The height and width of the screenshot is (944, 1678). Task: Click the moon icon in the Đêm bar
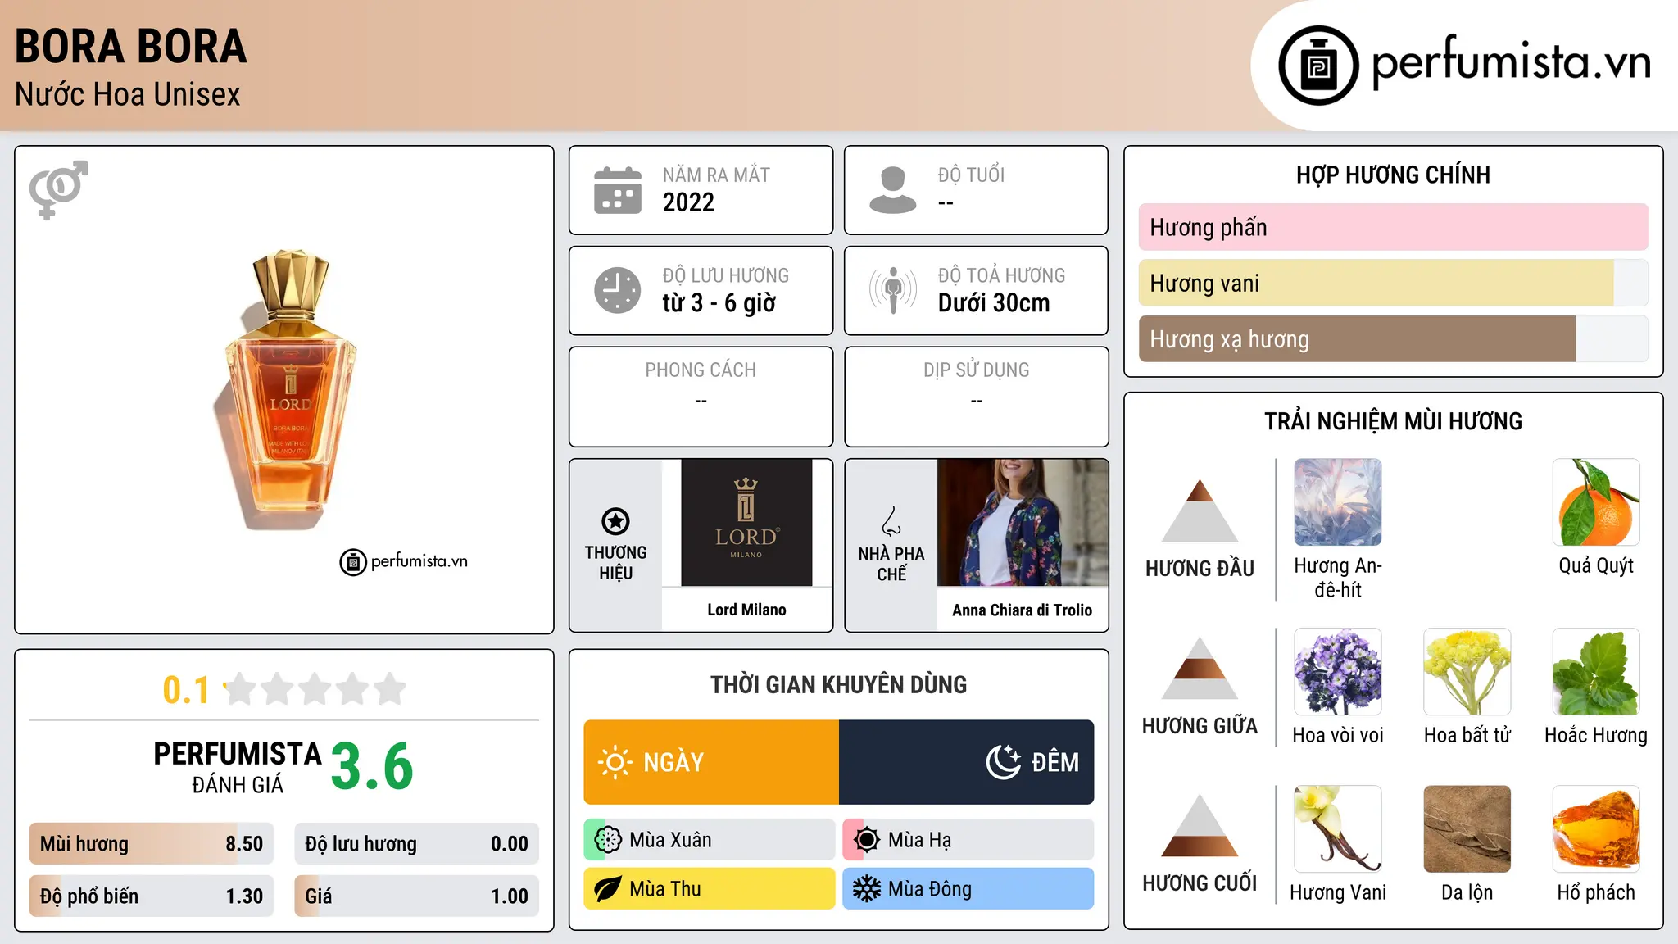pos(1003,762)
